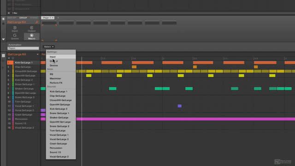295x166 pixels.
Task: Click the pattern length 1 Bar value
Action: pyautogui.click(x=15, y=13)
